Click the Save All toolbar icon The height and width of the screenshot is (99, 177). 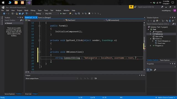(23, 13)
